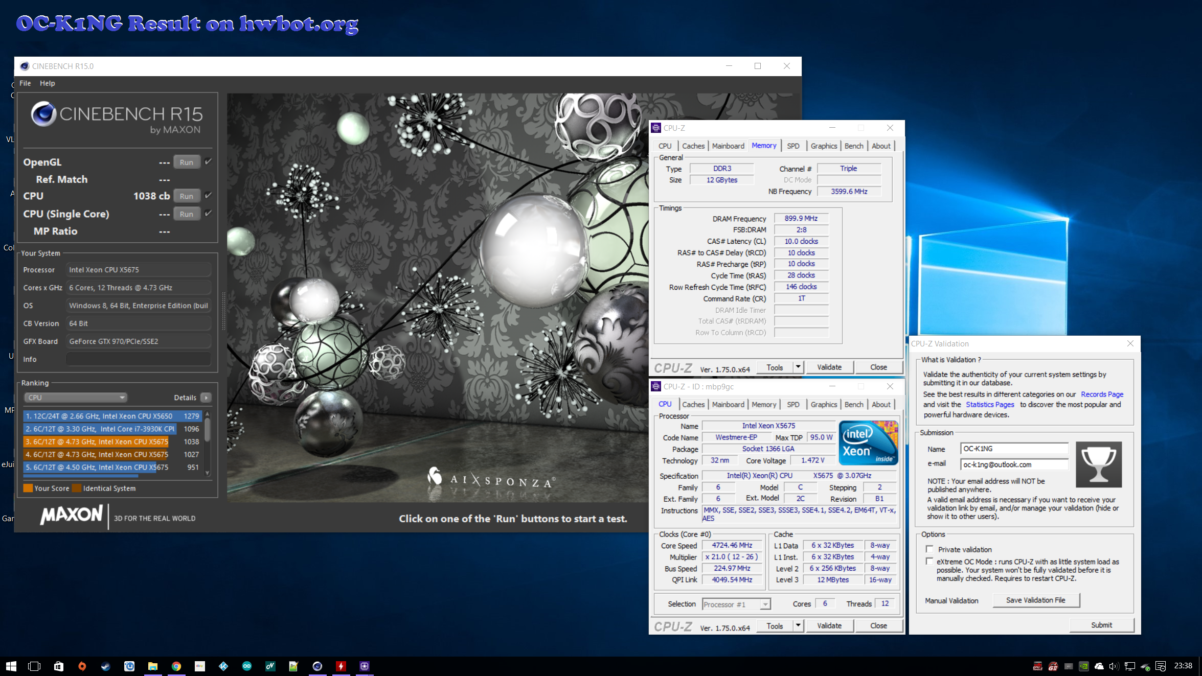
Task: Open the Help menu in Cinebench
Action: click(48, 83)
